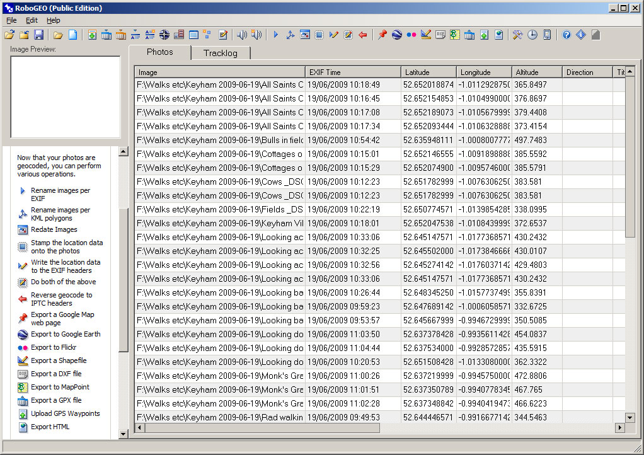Click the crosshair globe toolbar icon
Viewport: 644px width, 455px height.
pyautogui.click(x=164, y=35)
